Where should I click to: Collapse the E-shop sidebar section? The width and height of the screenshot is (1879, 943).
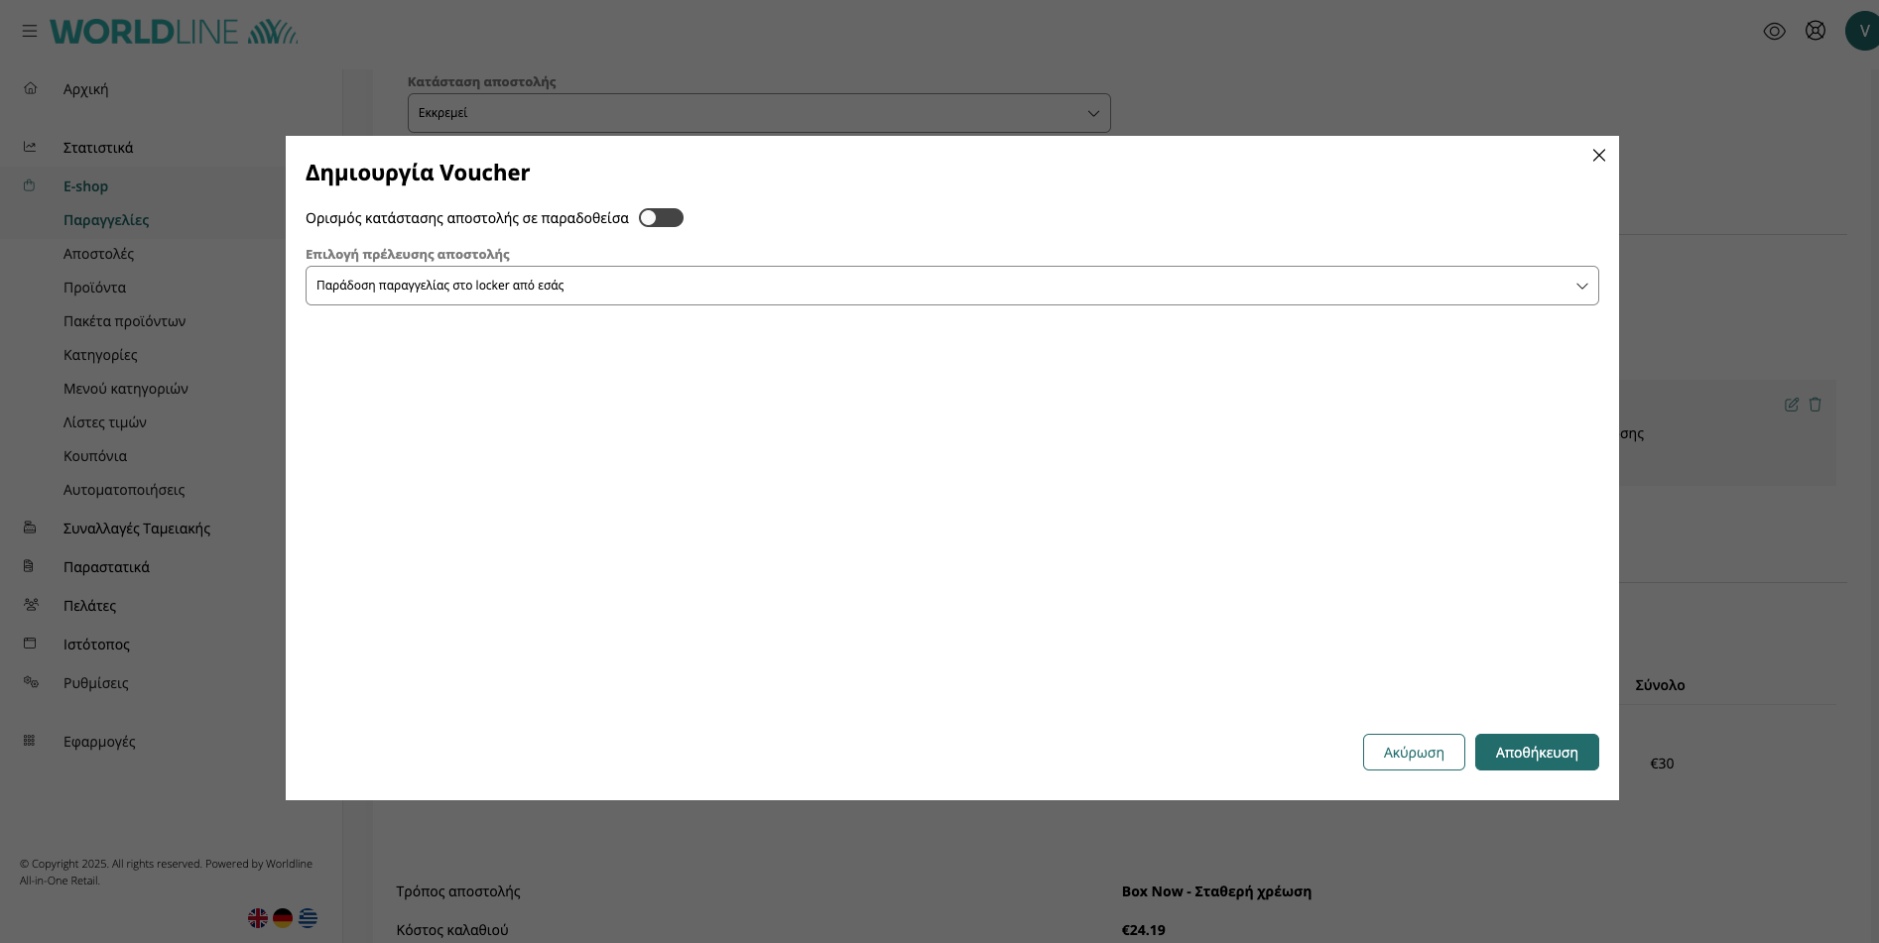tap(85, 186)
